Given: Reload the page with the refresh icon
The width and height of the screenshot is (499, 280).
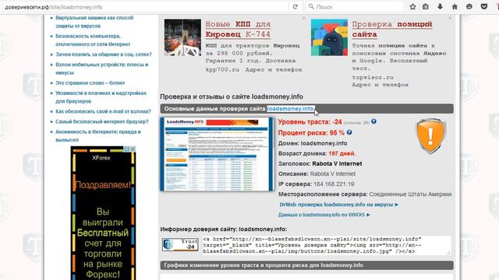Looking at the screenshot, I should 296,7.
